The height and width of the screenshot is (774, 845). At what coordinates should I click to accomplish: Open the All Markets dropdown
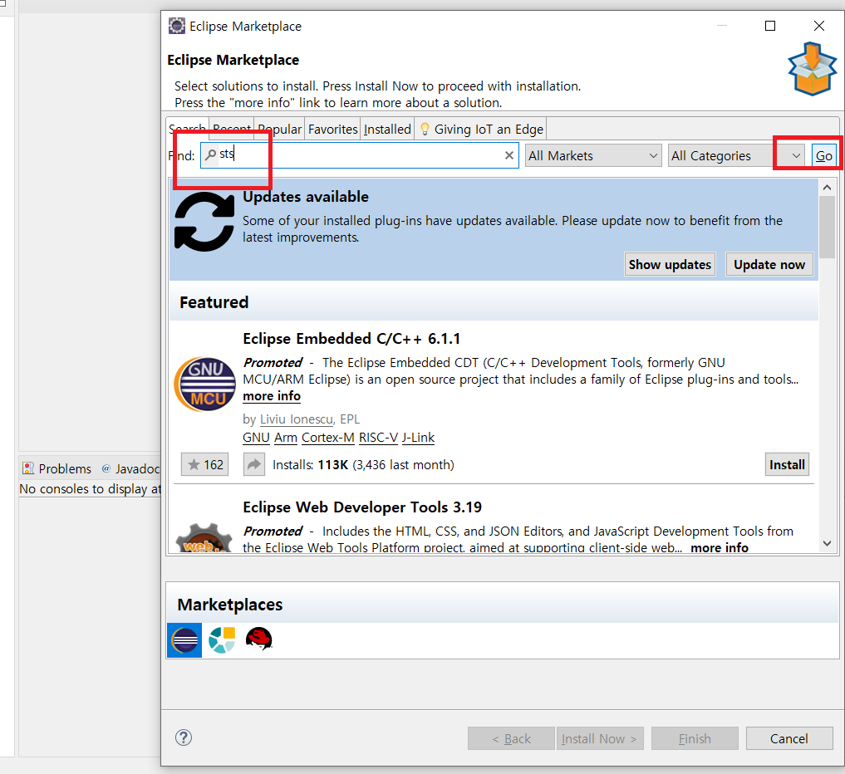tap(593, 155)
